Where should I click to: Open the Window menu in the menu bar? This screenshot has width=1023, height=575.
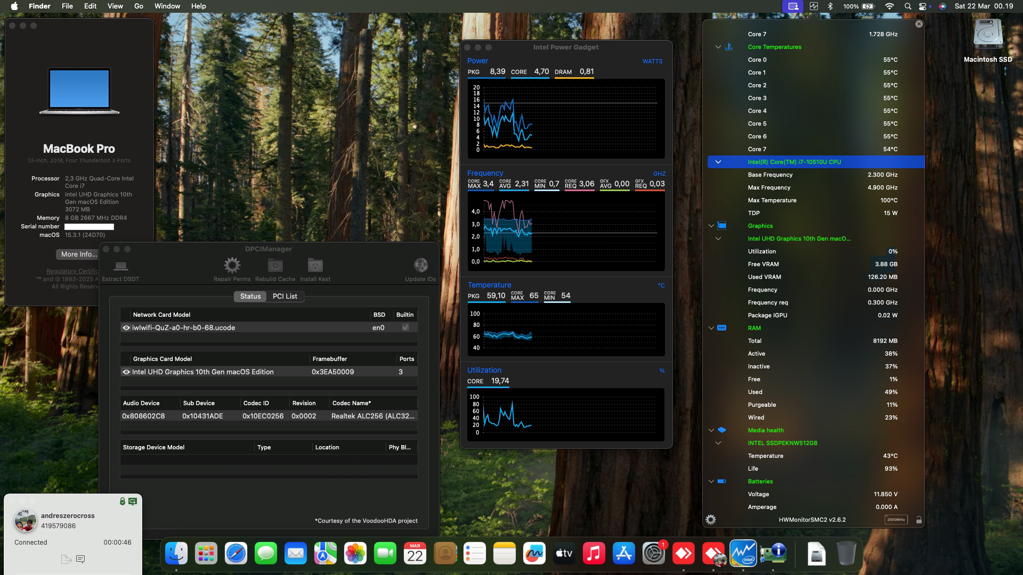(167, 6)
